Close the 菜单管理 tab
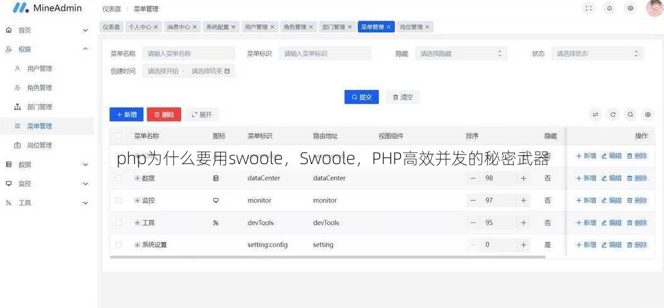Screen dimensions: 664x308 [388, 26]
